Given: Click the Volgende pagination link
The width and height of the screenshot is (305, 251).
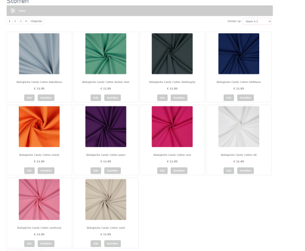Looking at the screenshot, I should click(x=36, y=21).
